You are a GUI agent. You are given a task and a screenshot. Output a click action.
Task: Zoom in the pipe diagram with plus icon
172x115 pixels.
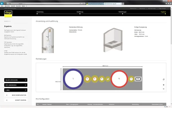pos(163,85)
